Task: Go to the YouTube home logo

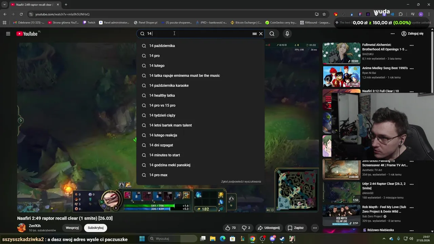Action: 27,34
